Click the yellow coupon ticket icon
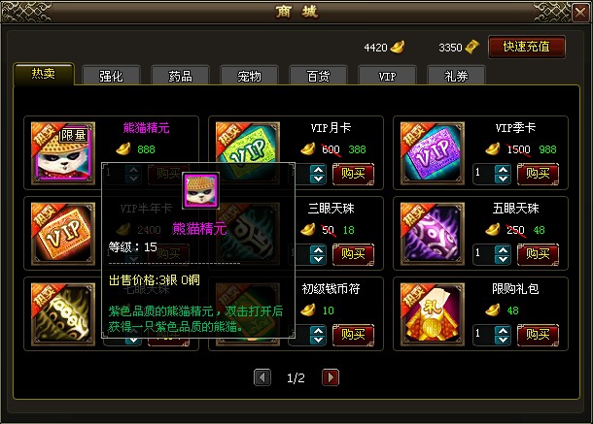Screen dimensions: 593x424 [x=472, y=48]
